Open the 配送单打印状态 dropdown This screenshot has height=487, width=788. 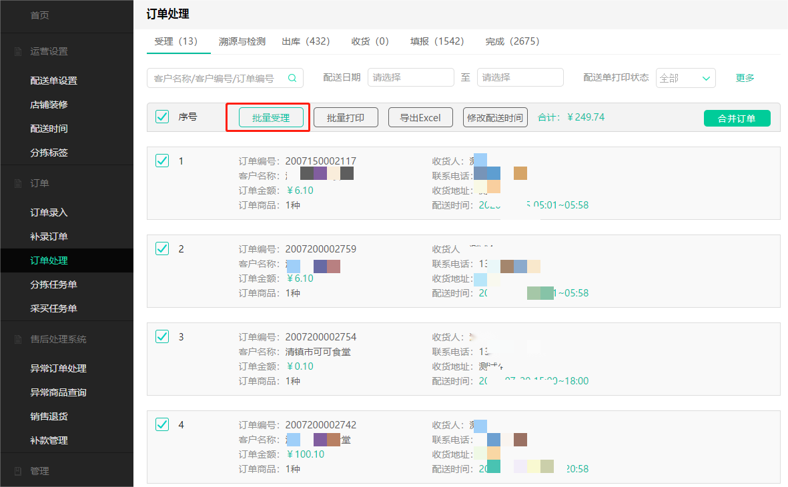click(x=685, y=78)
